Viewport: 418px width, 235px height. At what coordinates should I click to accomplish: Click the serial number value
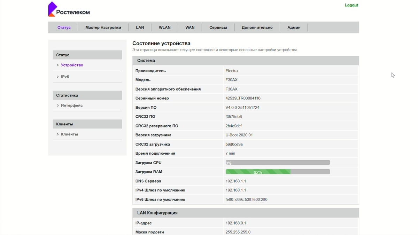pos(243,98)
